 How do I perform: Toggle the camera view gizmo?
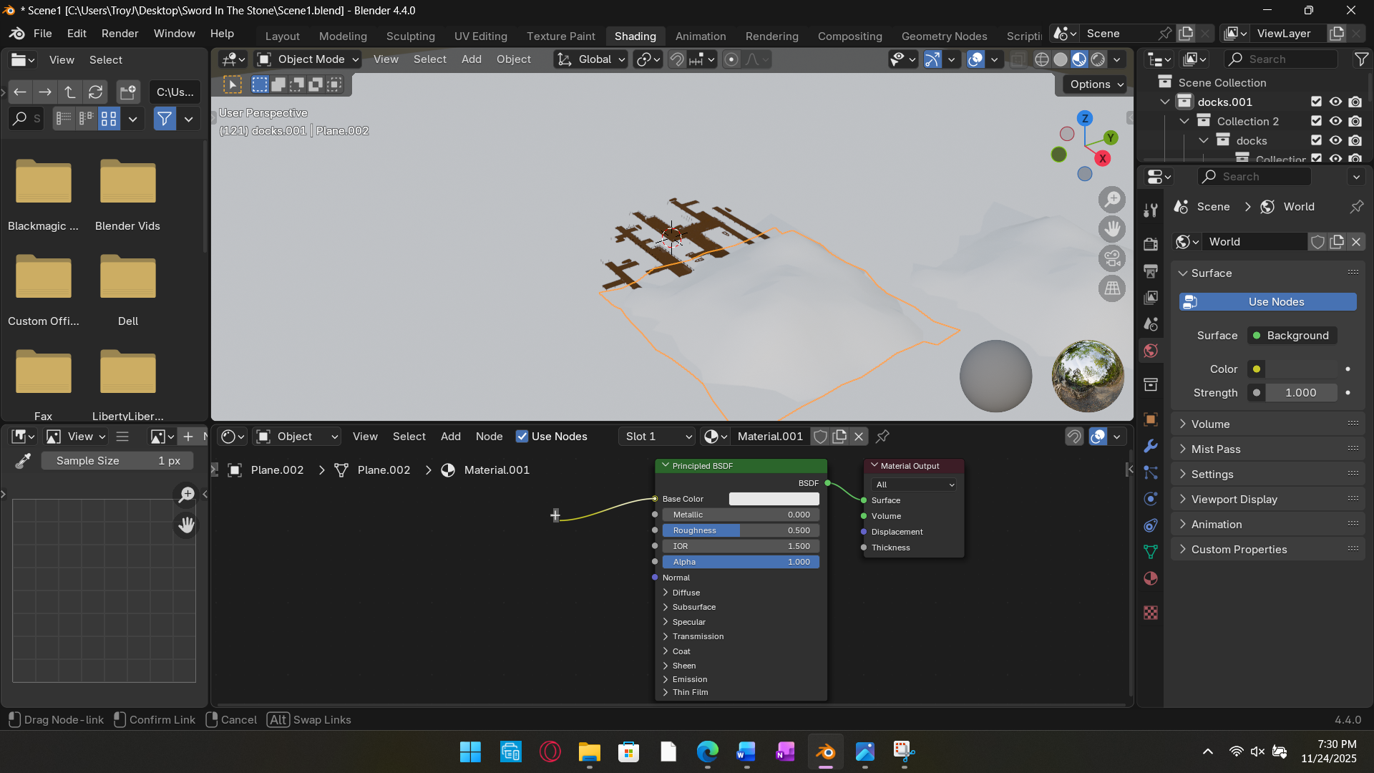[1112, 258]
